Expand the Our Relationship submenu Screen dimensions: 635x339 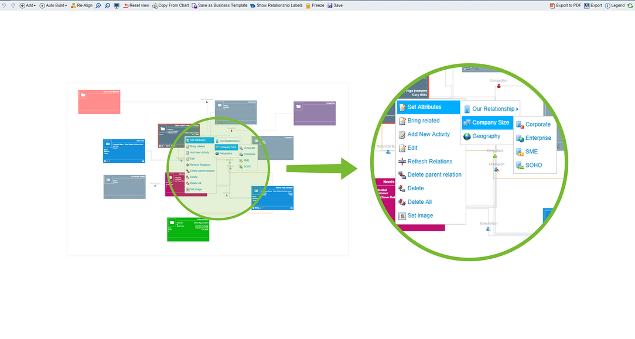pos(492,109)
